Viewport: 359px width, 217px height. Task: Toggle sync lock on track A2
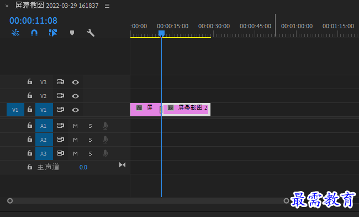61,139
